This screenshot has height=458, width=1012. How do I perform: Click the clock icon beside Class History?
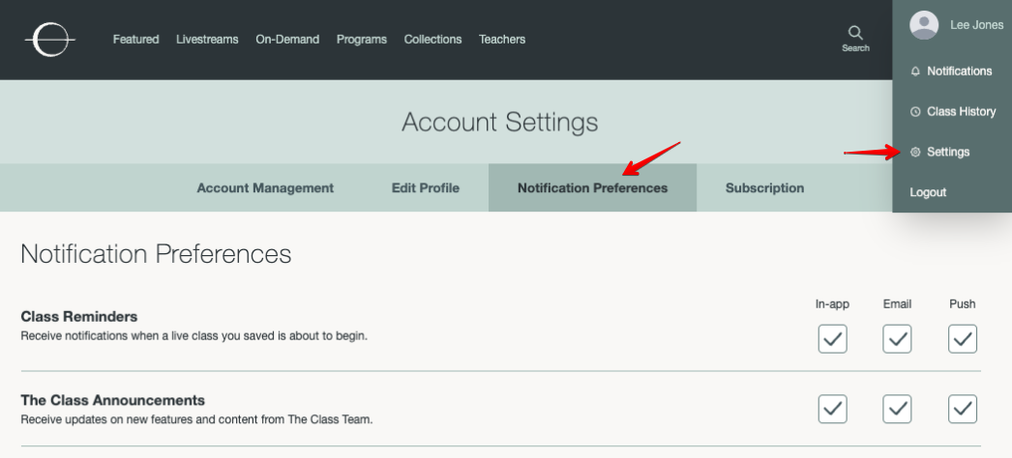click(916, 112)
